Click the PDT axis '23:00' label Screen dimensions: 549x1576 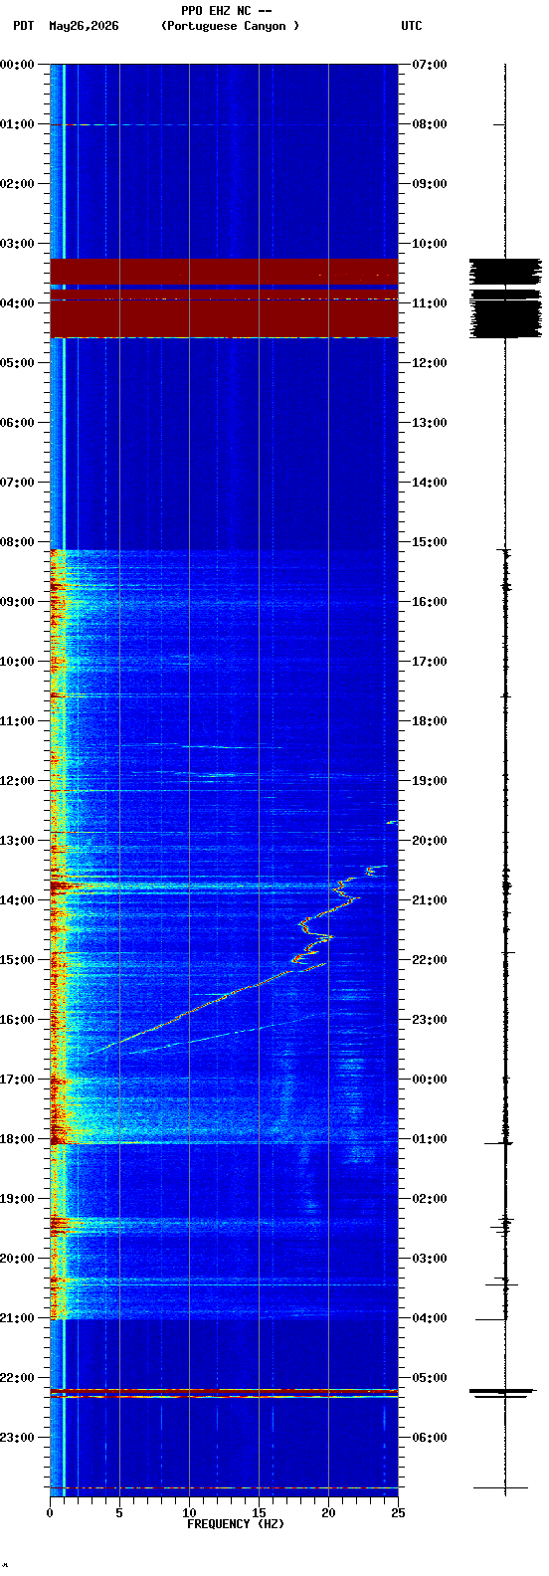pyautogui.click(x=17, y=1438)
